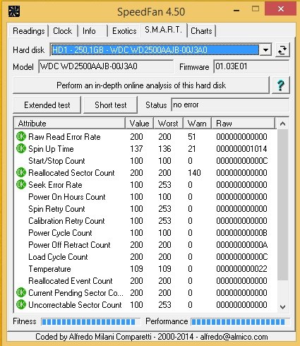Switch to the Clock tab
The width and height of the screenshot is (300, 346).
pos(63,31)
